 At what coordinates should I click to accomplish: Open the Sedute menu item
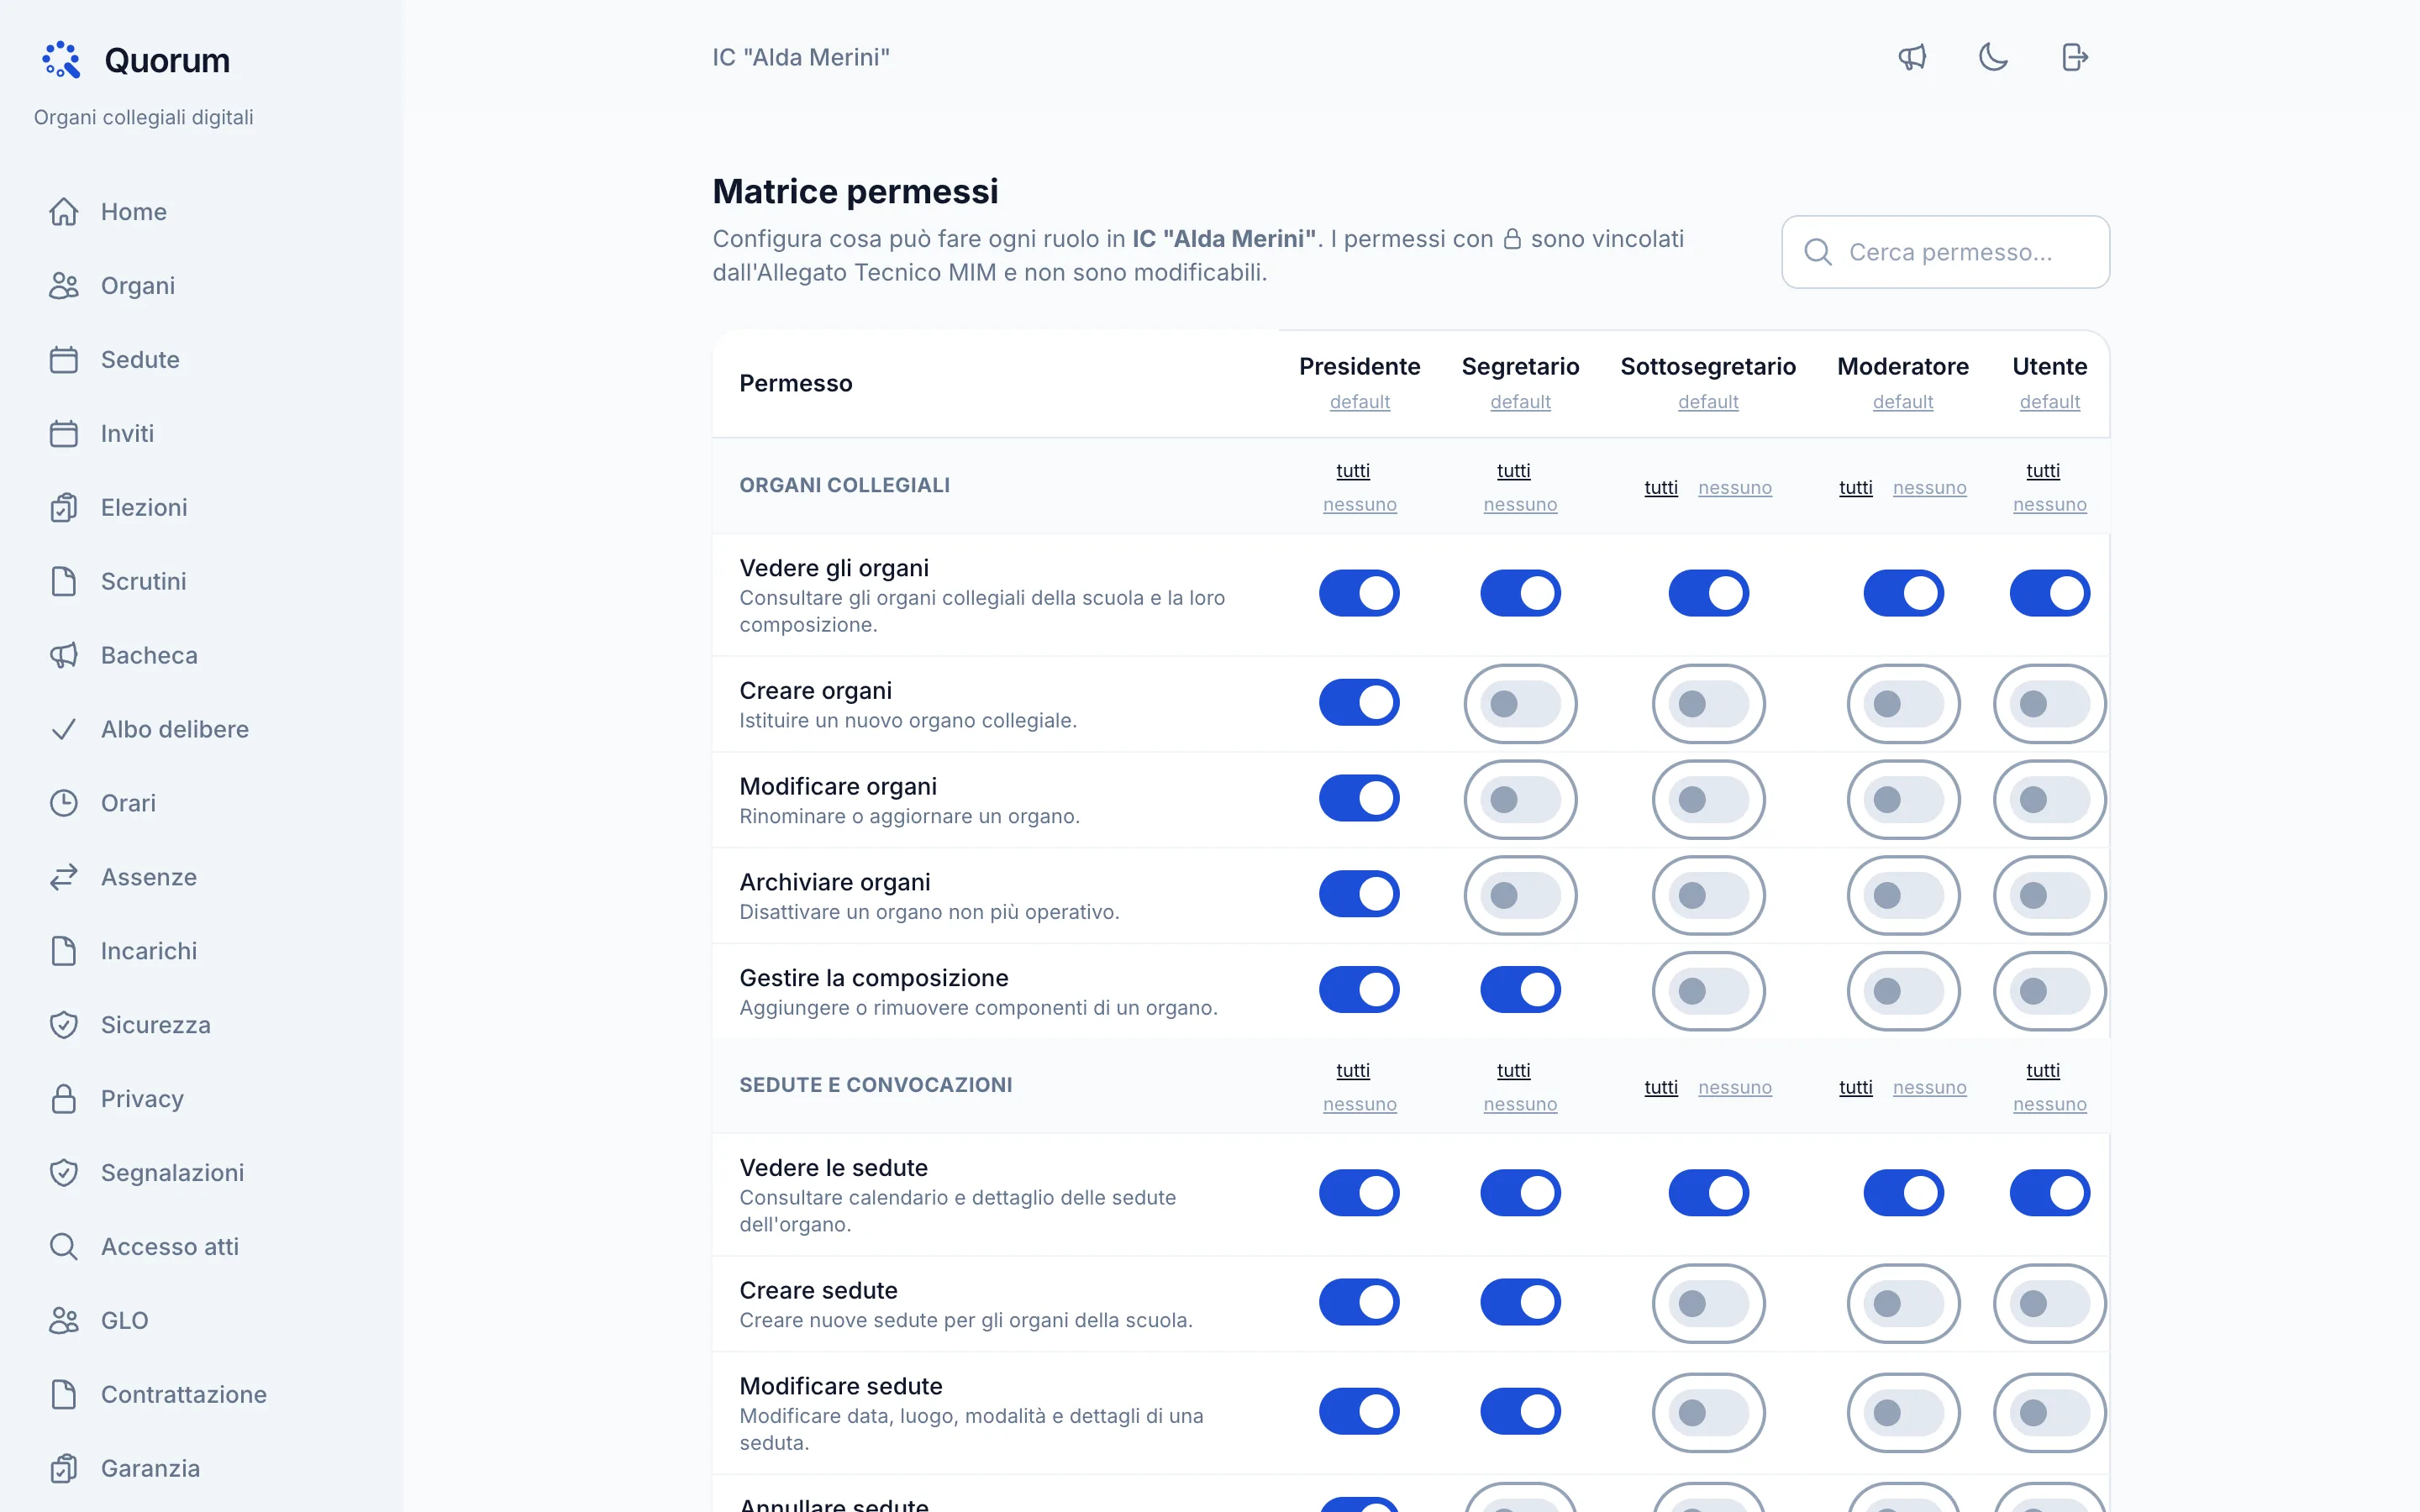[202, 360]
